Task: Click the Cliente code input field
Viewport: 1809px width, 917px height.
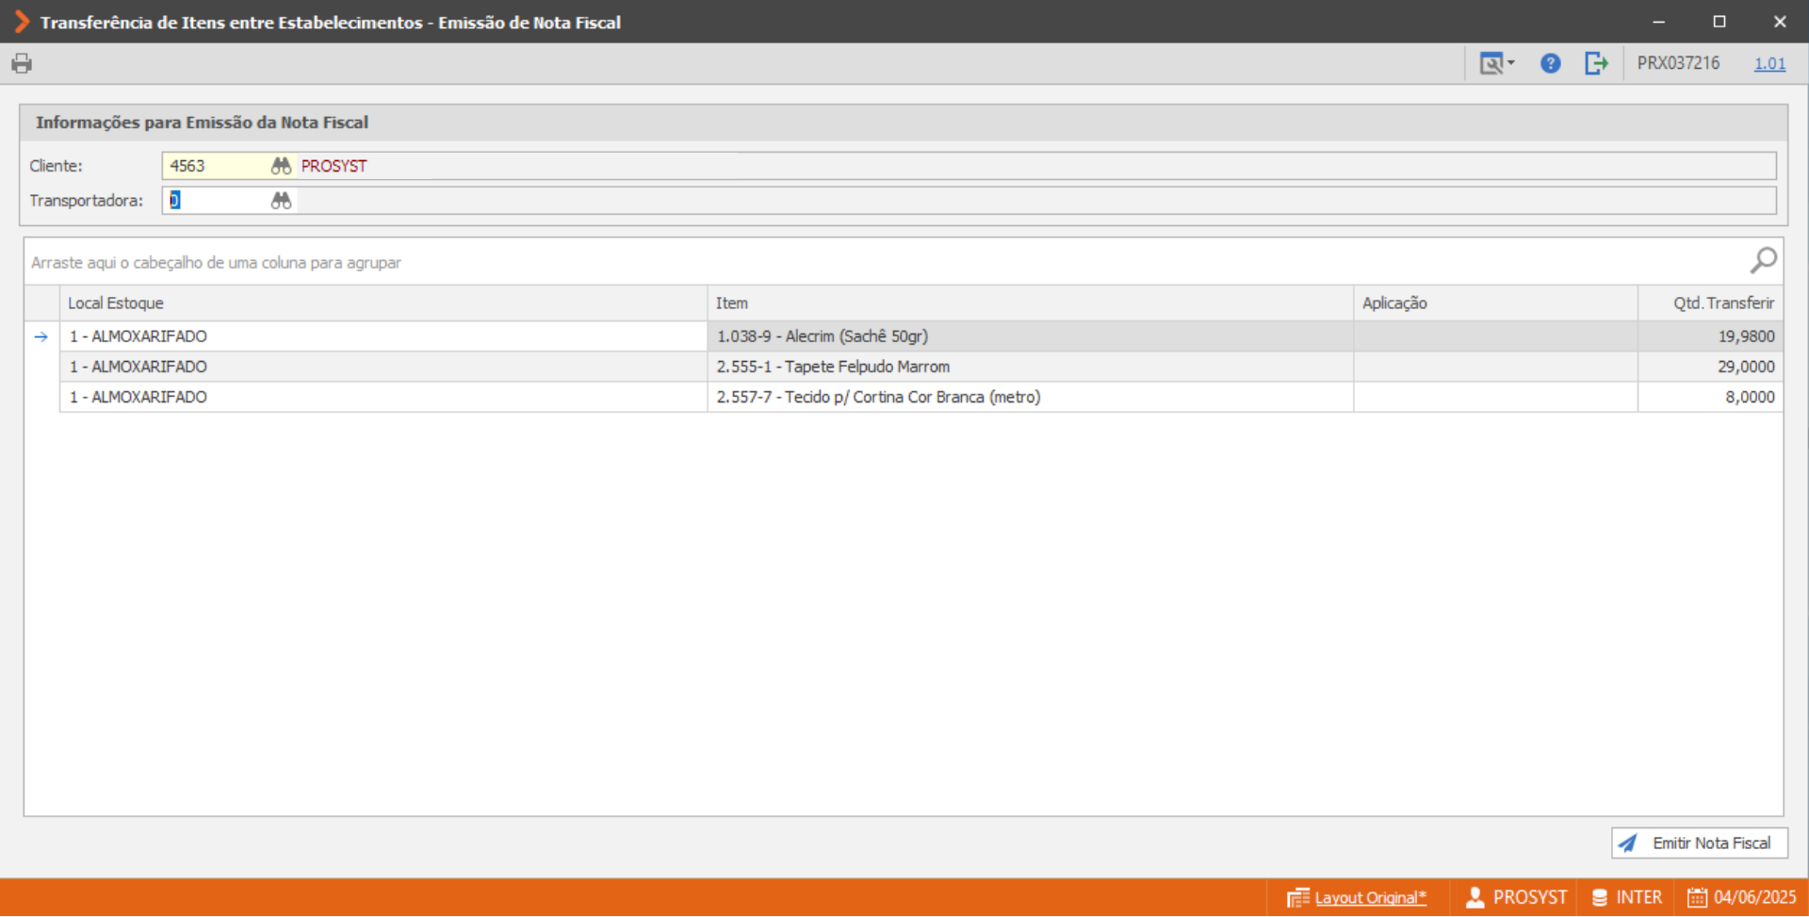Action: (218, 166)
